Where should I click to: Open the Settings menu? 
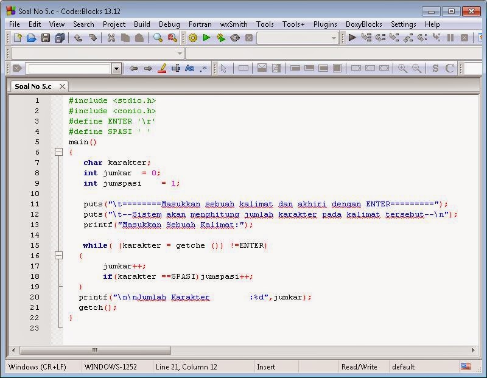[x=403, y=24]
